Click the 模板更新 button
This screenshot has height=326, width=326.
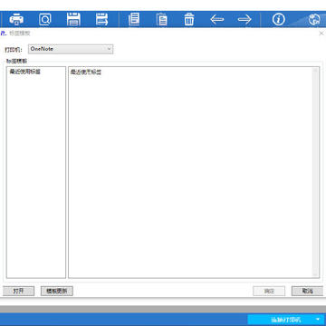[x=57, y=291]
